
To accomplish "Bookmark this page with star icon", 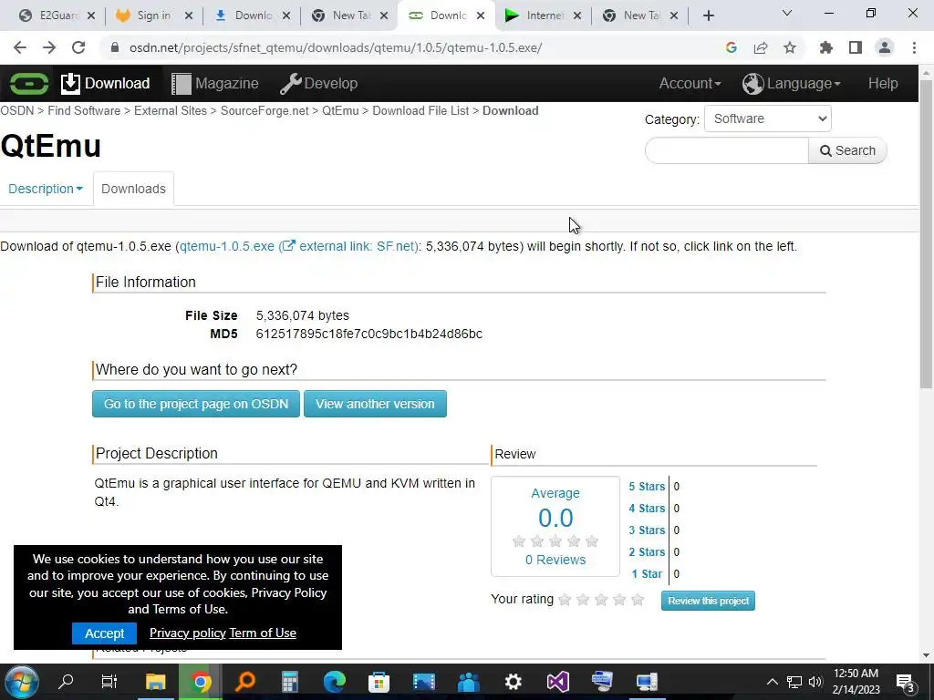I will (790, 47).
